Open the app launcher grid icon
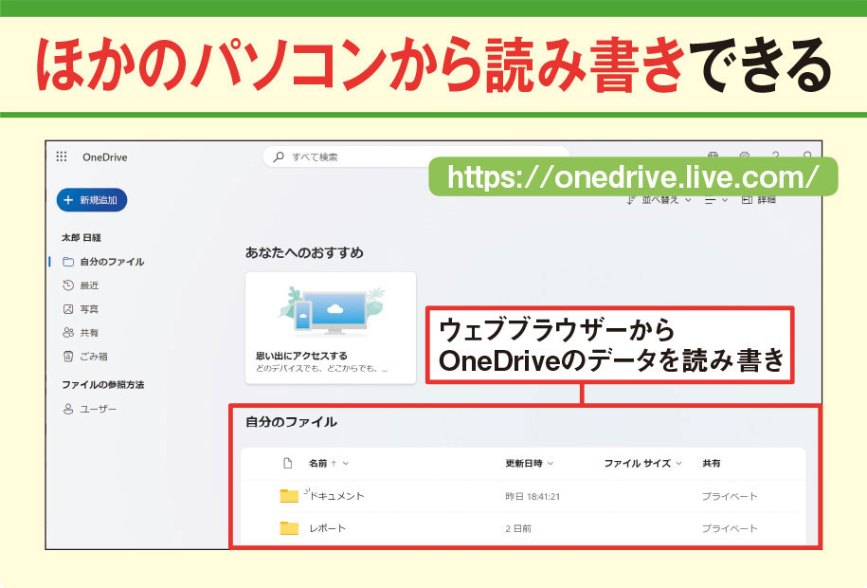This screenshot has width=867, height=588. 63,156
